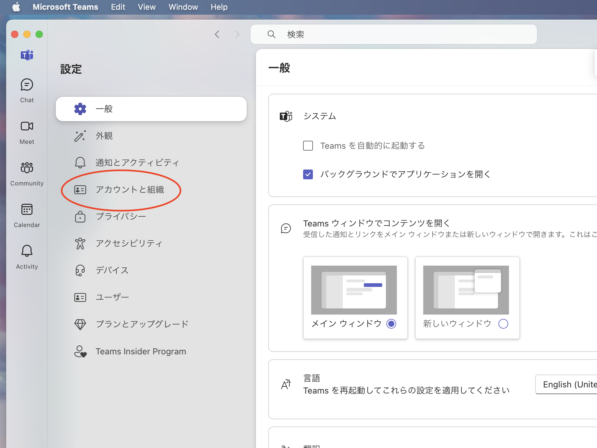The height and width of the screenshot is (448, 597).
Task: Open 通知とアクティビティ settings
Action: pos(151,162)
